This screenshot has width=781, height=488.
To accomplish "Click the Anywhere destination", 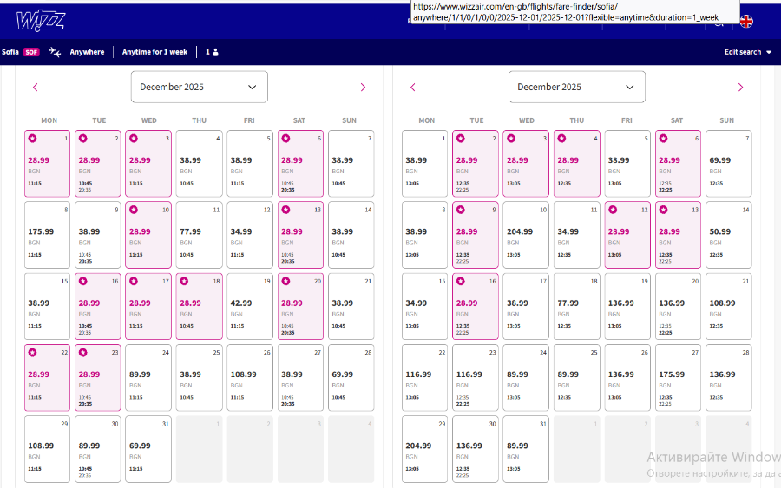I will (87, 52).
